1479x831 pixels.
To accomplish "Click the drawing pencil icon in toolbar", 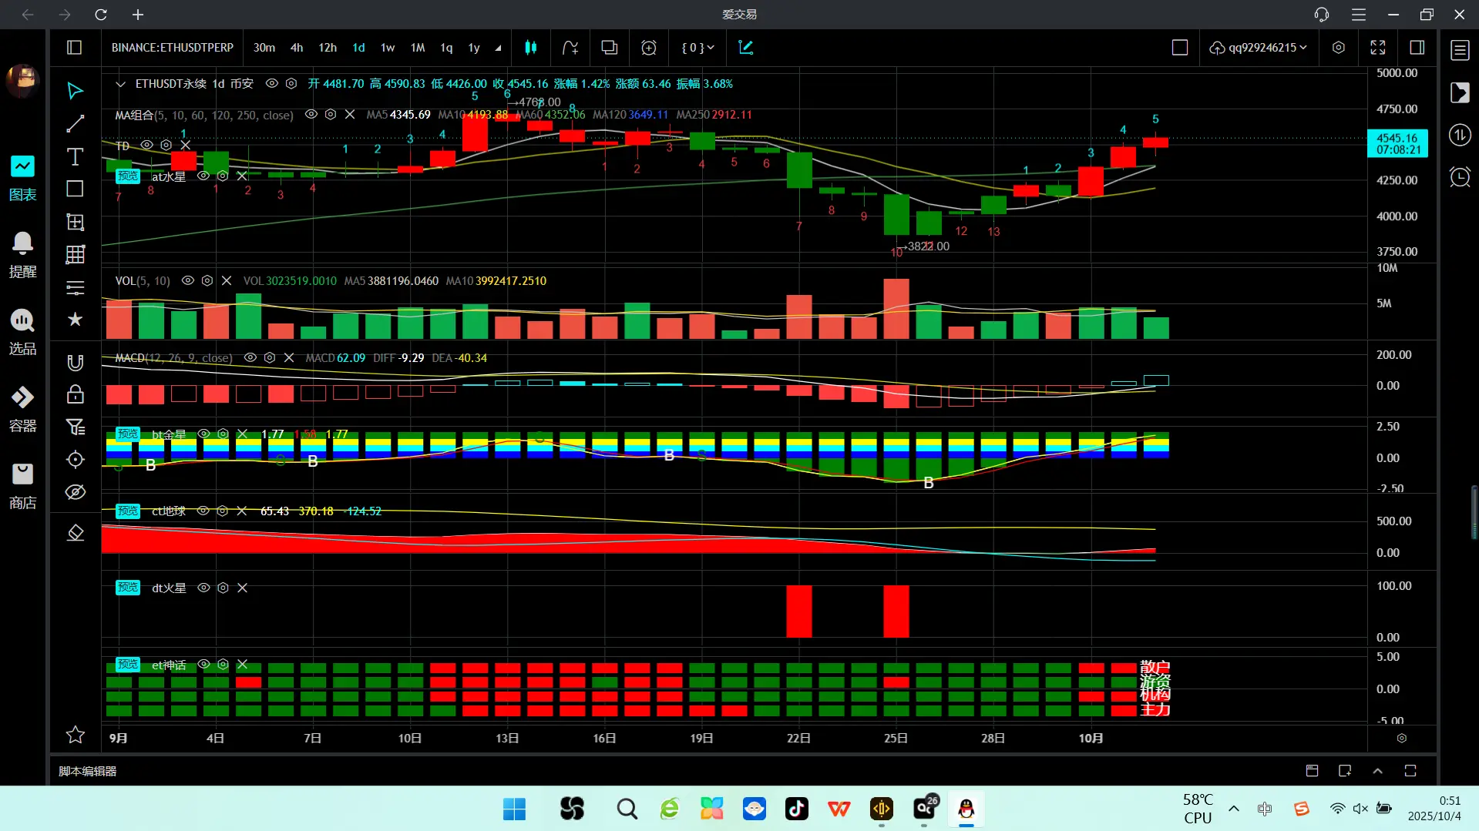I will click(745, 48).
